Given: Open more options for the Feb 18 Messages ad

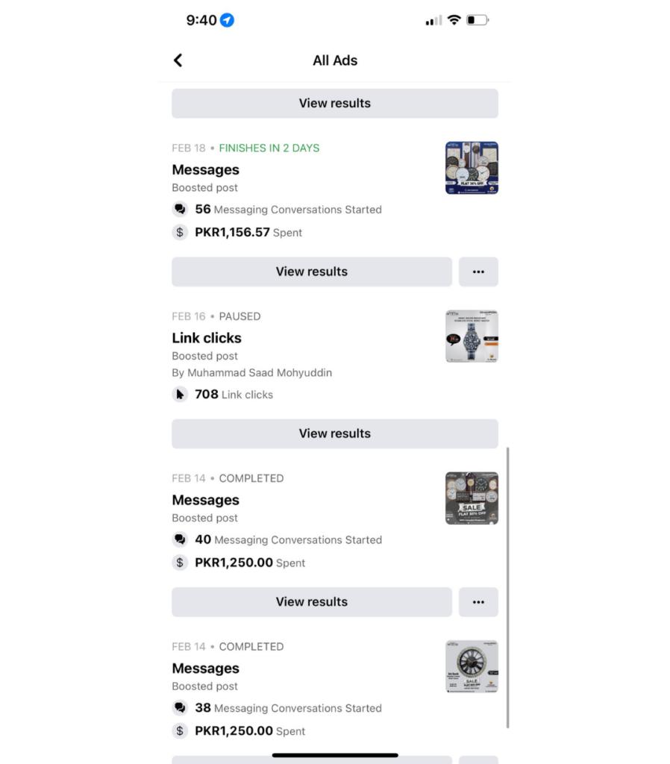Looking at the screenshot, I should click(x=478, y=272).
